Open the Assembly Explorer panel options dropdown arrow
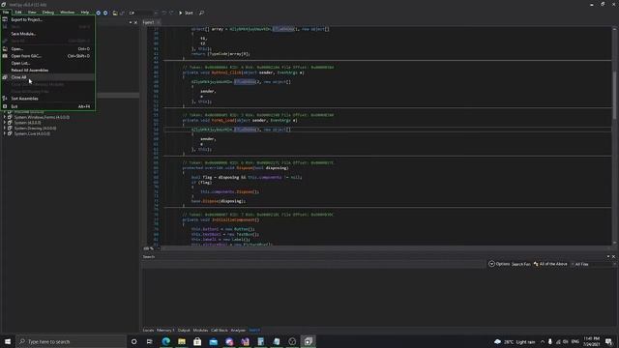 pyautogui.click(x=131, y=22)
